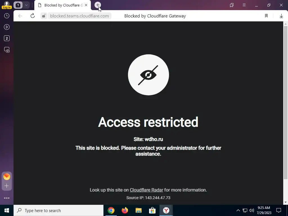The height and width of the screenshot is (216, 288).
Task: Bookmark this page with the bookmark icon
Action: click(x=266, y=16)
